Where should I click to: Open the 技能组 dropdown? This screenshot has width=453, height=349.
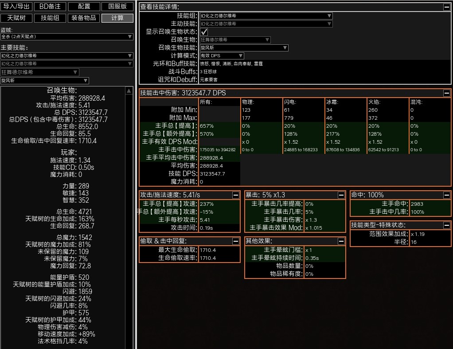(x=266, y=16)
